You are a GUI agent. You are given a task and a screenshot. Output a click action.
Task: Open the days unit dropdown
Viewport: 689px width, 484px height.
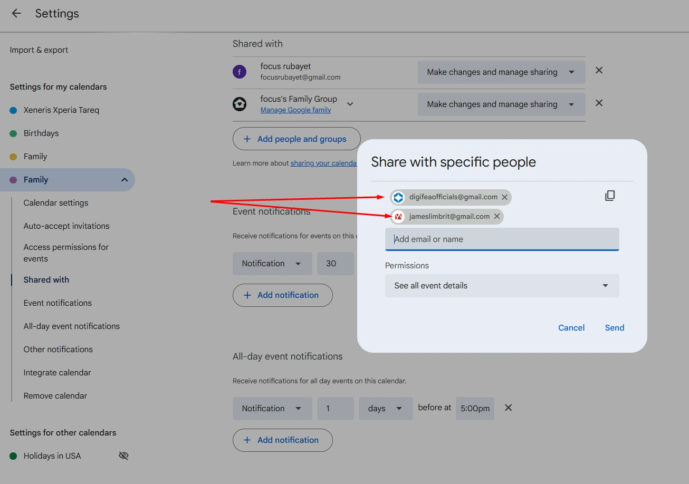[x=385, y=409]
